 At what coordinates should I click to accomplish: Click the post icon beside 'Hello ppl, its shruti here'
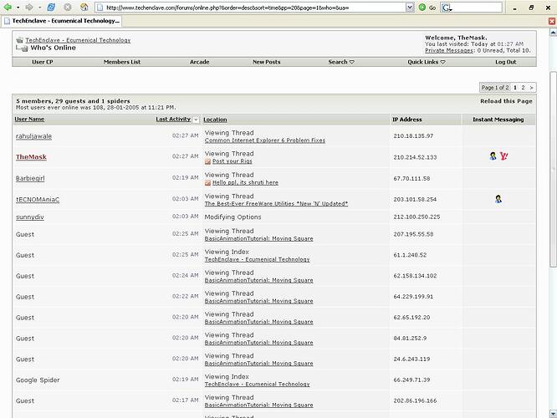[208, 182]
